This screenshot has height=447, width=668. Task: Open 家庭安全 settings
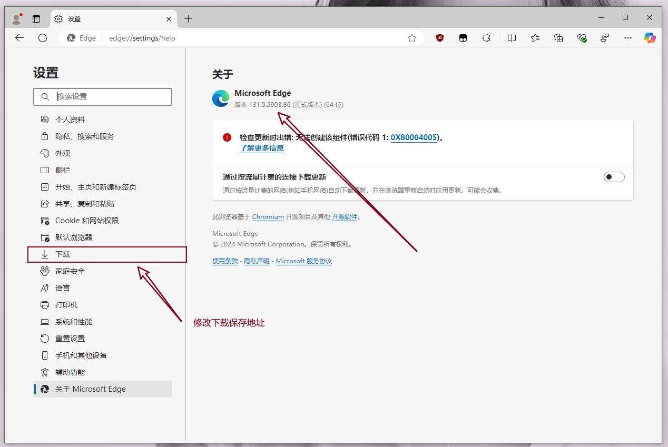(x=103, y=271)
